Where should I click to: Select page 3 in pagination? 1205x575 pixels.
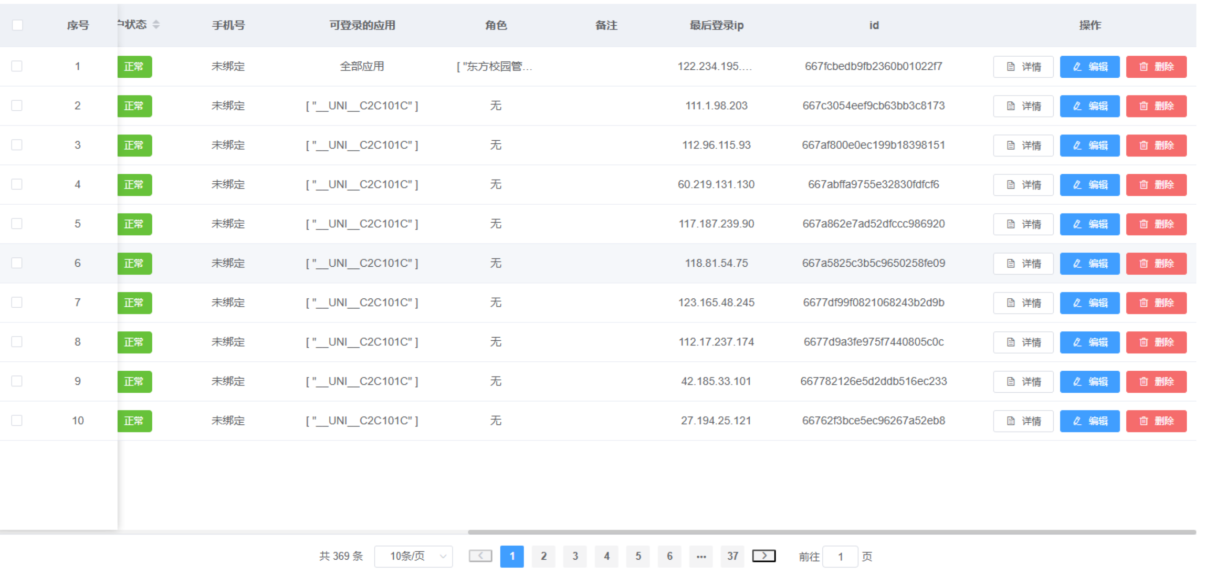pyautogui.click(x=575, y=556)
